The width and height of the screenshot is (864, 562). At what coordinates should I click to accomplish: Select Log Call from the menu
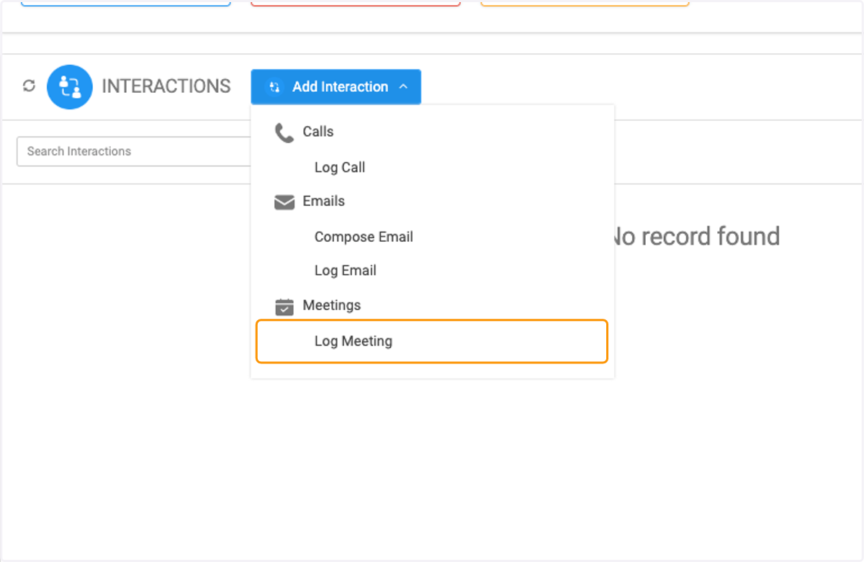(x=340, y=168)
